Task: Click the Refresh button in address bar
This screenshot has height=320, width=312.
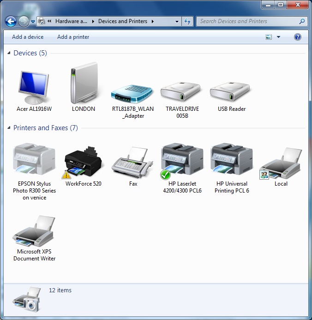Action: point(187,21)
